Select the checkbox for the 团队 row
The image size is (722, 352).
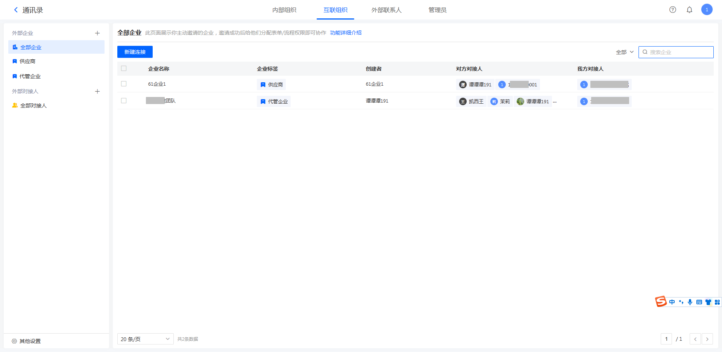(124, 101)
